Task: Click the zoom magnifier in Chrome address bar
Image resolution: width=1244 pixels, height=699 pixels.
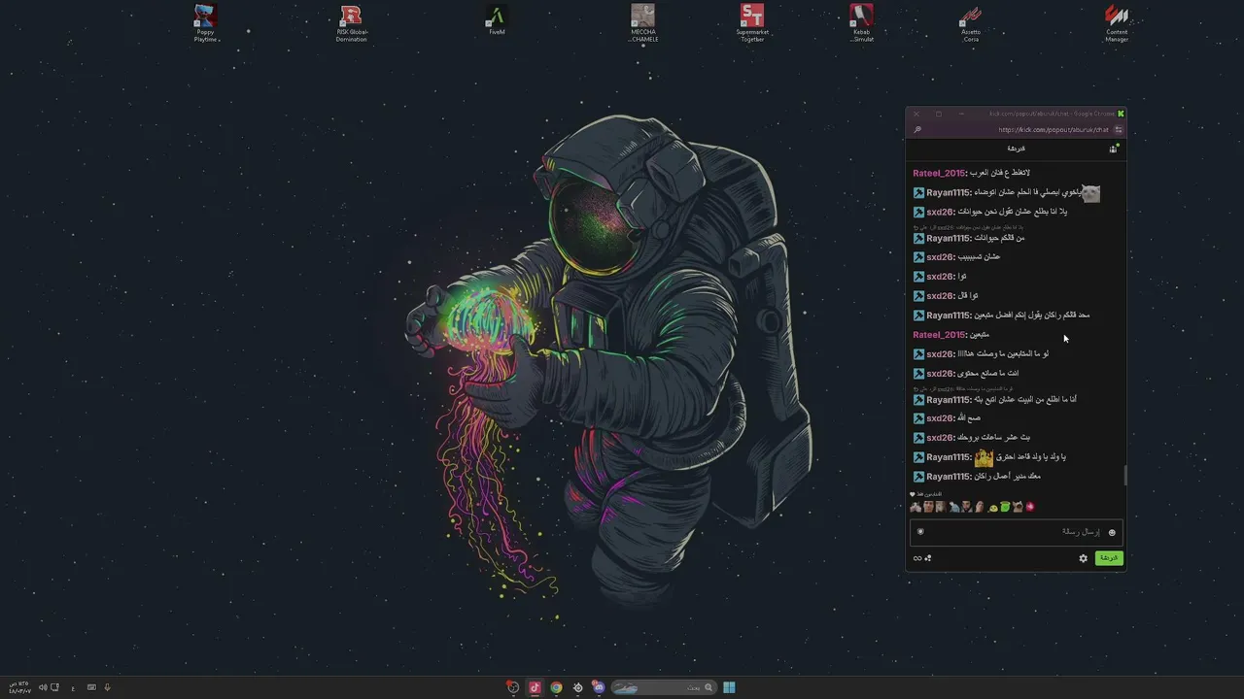Action: point(917,130)
